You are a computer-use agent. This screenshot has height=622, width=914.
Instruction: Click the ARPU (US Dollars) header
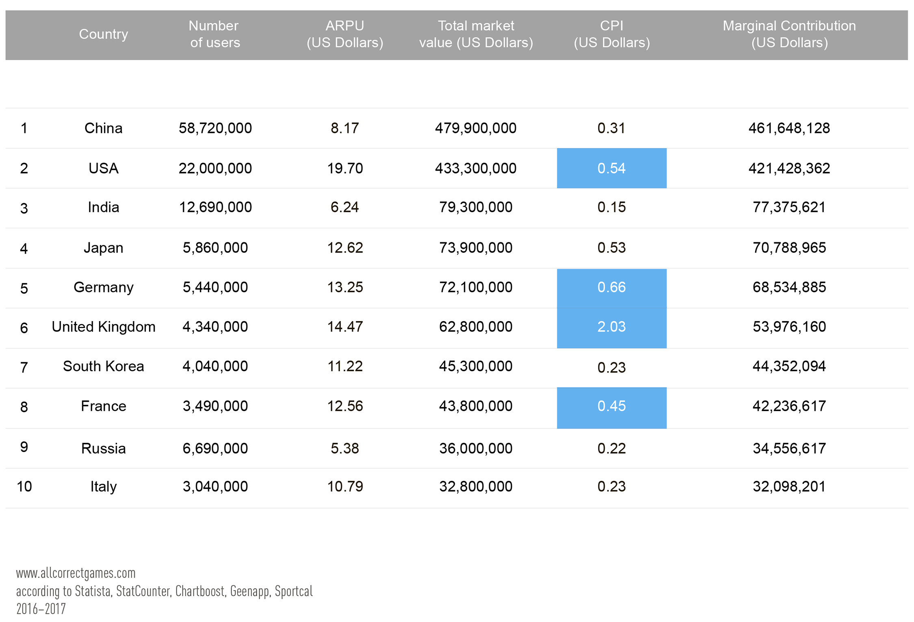[x=345, y=34]
